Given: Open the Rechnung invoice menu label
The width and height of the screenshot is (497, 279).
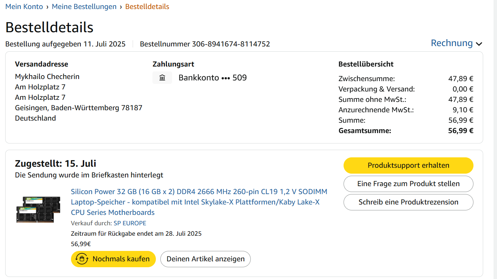Looking at the screenshot, I should point(451,43).
